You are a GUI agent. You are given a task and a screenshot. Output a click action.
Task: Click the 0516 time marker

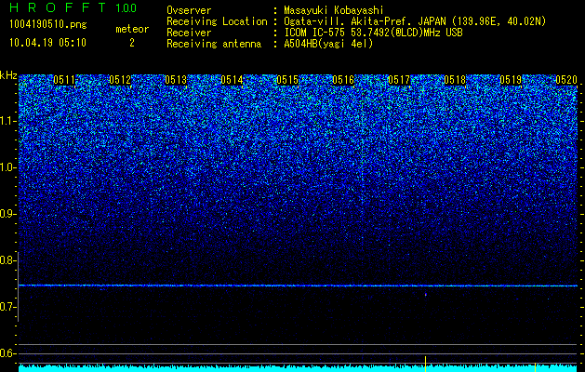[x=343, y=80]
